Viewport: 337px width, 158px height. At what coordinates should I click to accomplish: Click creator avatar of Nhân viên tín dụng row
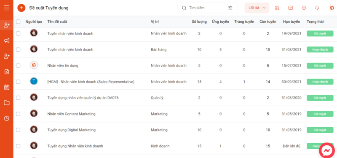click(34, 65)
